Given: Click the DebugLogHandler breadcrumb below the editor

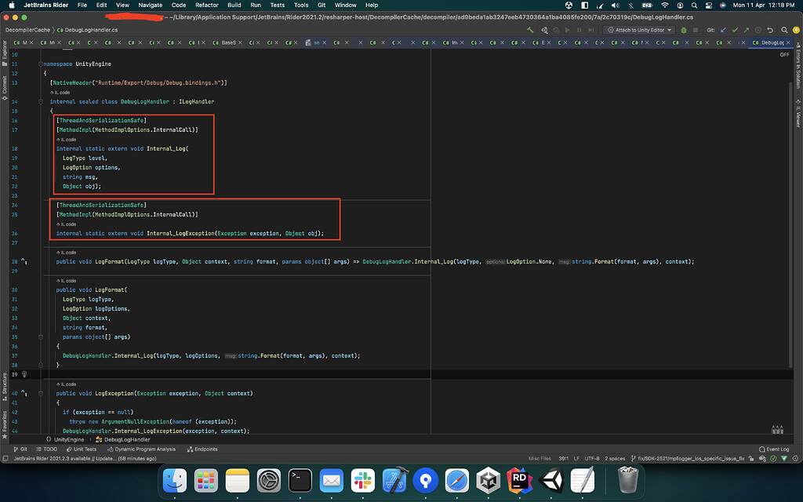Looking at the screenshot, I should click(125, 439).
